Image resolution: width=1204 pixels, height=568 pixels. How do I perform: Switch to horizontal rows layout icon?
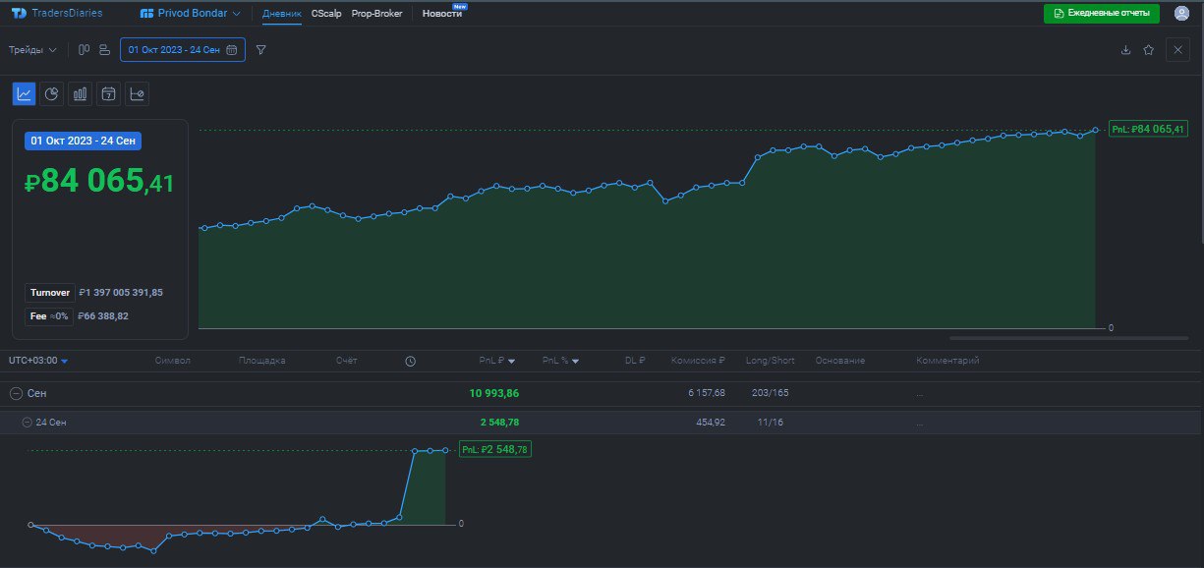tap(104, 49)
